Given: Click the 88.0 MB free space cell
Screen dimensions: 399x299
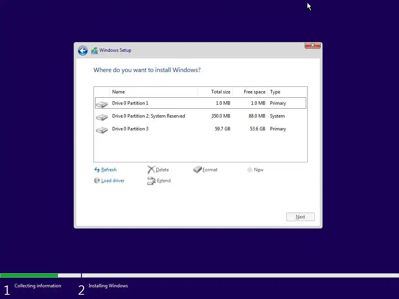Looking at the screenshot, I should pos(257,116).
